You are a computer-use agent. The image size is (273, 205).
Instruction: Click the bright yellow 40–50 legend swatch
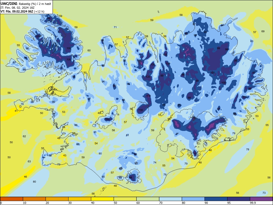pyautogui.click(x=102, y=199)
